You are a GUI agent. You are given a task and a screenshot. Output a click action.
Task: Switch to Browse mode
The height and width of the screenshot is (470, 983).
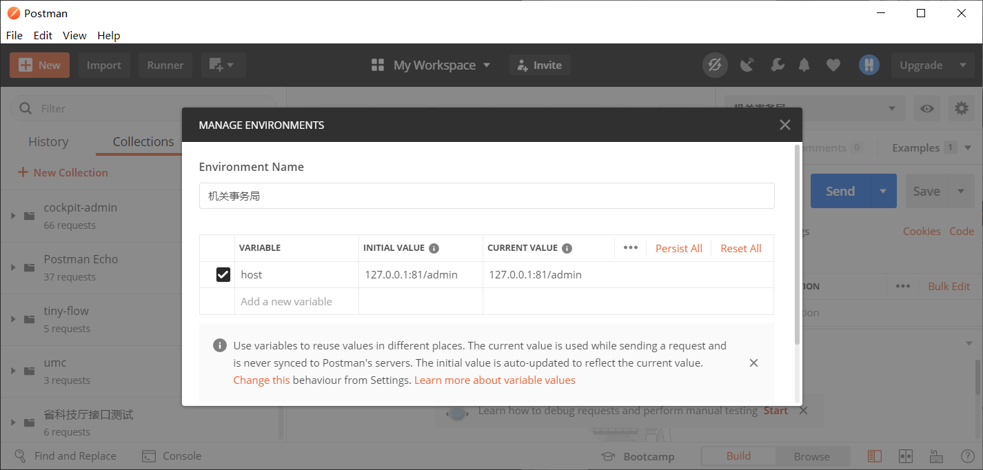tap(812, 456)
